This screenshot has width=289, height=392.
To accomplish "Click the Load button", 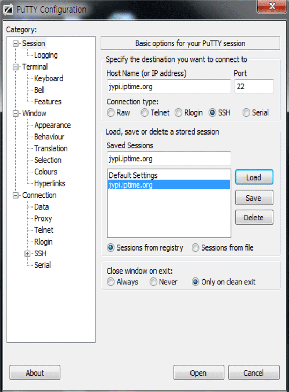I will pyautogui.click(x=254, y=177).
